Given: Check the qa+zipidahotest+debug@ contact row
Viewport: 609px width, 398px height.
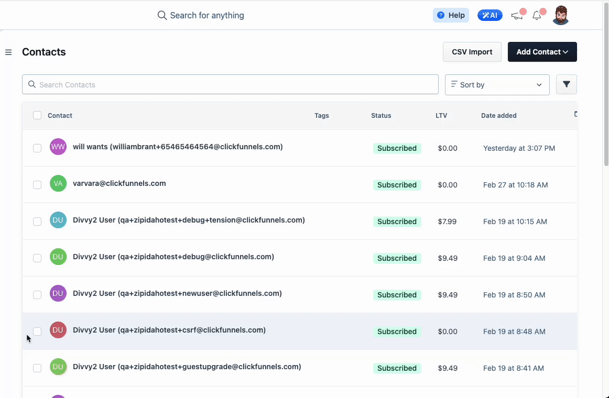Looking at the screenshot, I should [x=37, y=258].
